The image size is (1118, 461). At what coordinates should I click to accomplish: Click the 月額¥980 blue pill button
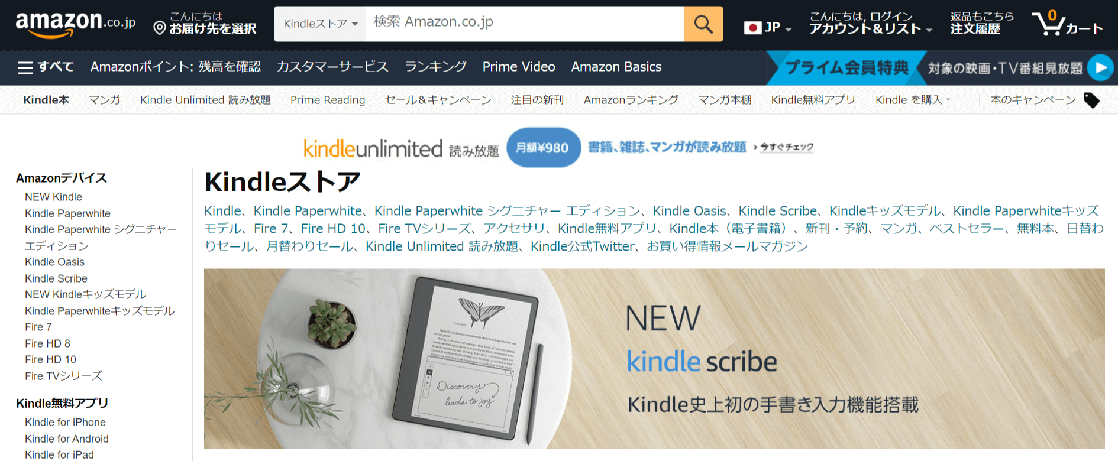543,147
